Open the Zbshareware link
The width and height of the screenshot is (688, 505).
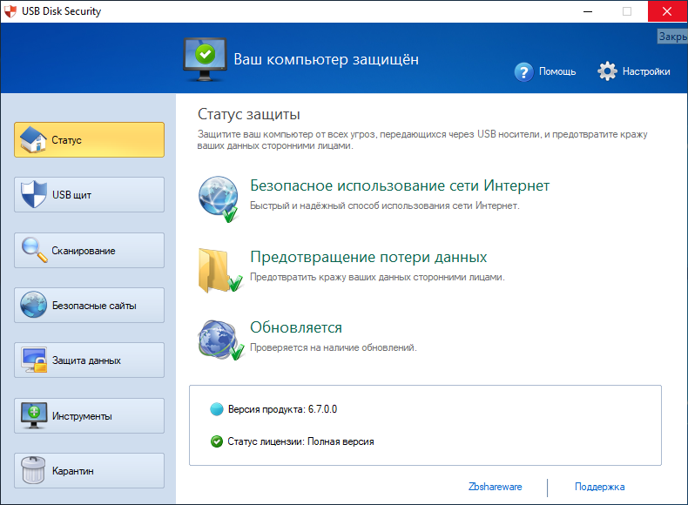pyautogui.click(x=496, y=487)
